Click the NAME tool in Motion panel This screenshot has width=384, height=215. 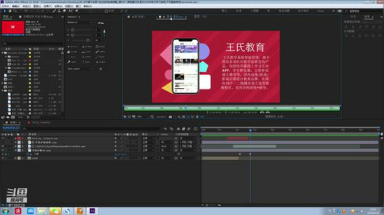100,52
